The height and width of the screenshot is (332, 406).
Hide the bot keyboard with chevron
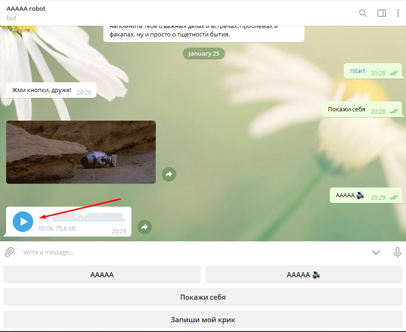pos(376,253)
